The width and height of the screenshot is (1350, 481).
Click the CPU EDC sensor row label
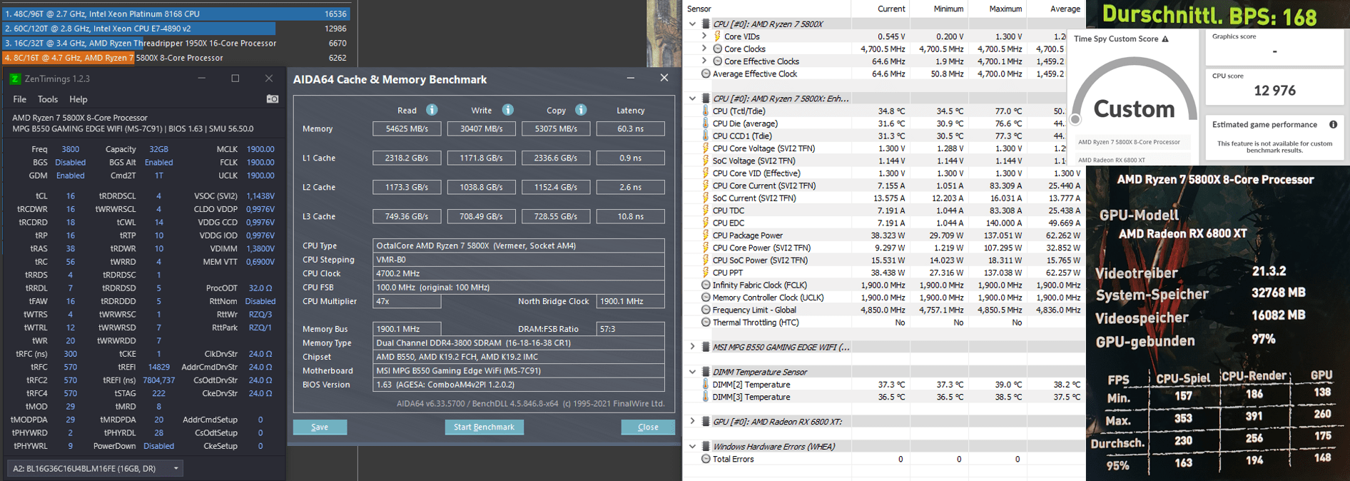tap(729, 223)
